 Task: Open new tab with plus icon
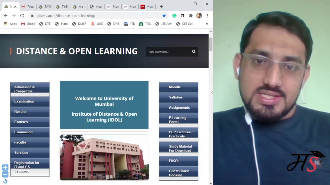pyautogui.click(x=161, y=7)
